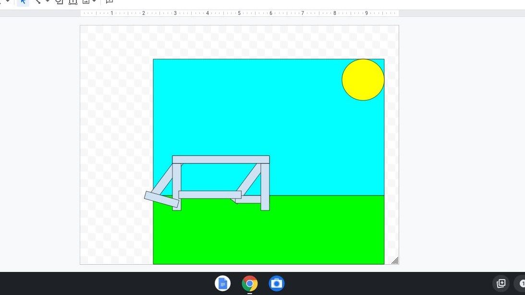Launch the Camera app from shelf
This screenshot has width=525, height=295.
pos(277,283)
